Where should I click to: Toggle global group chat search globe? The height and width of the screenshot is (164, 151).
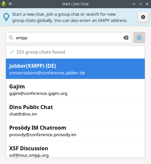click(139, 38)
